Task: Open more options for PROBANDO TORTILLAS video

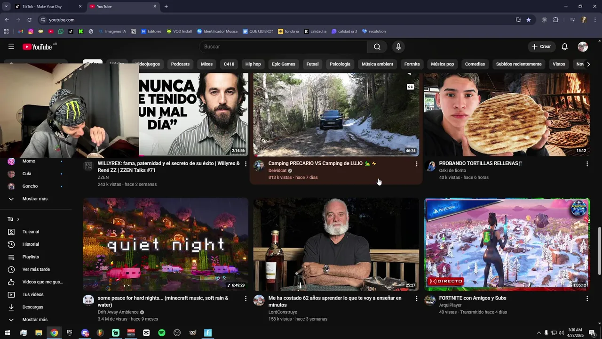Action: tap(587, 164)
